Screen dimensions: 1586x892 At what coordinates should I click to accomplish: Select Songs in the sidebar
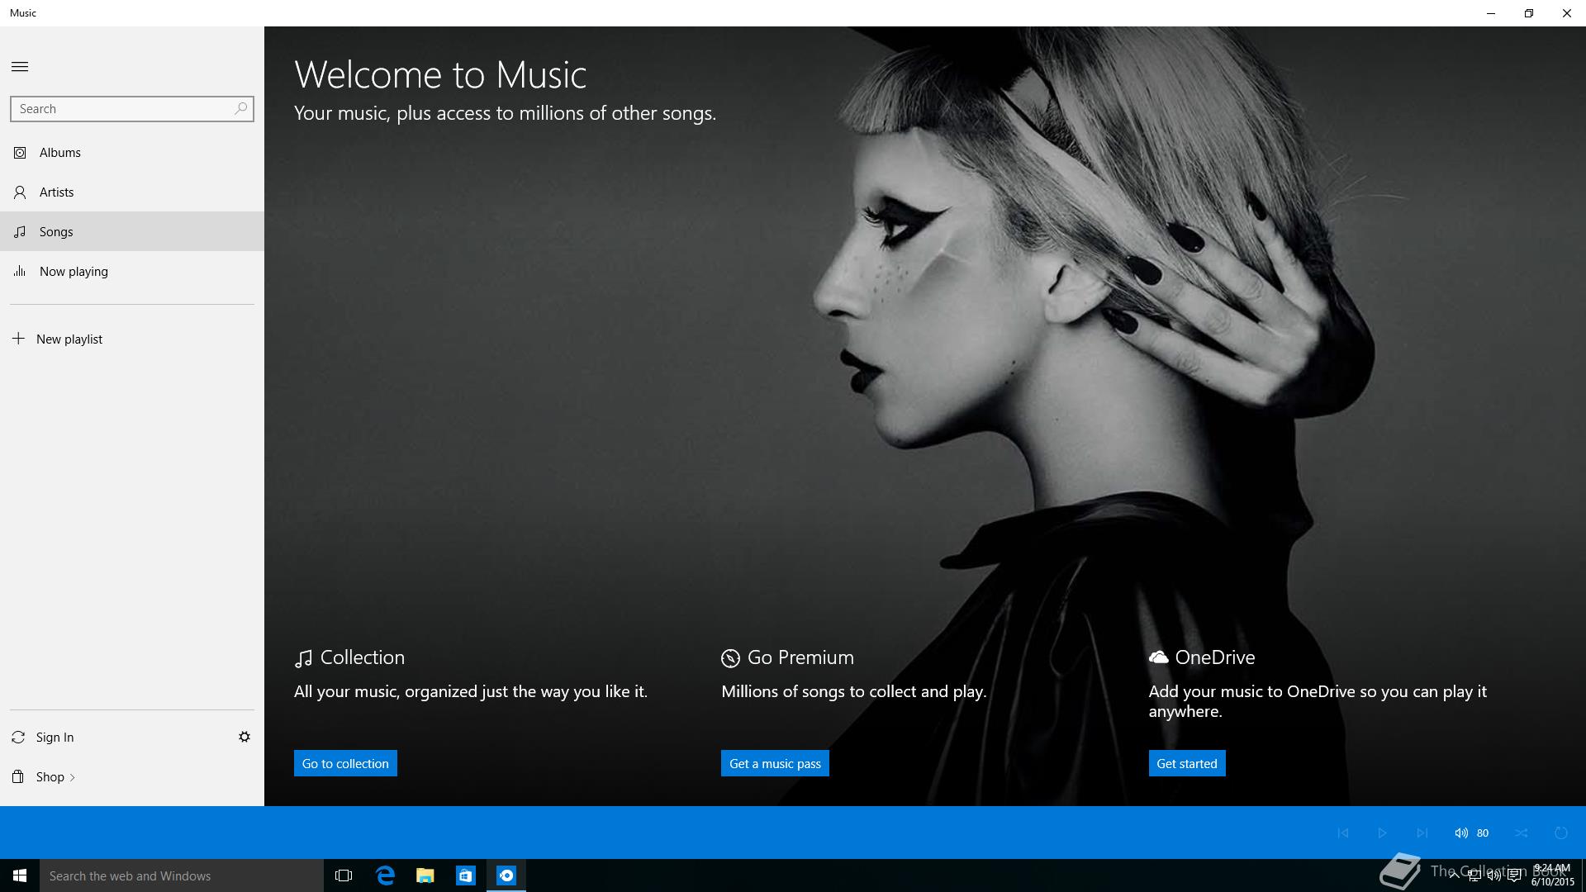[x=56, y=232]
